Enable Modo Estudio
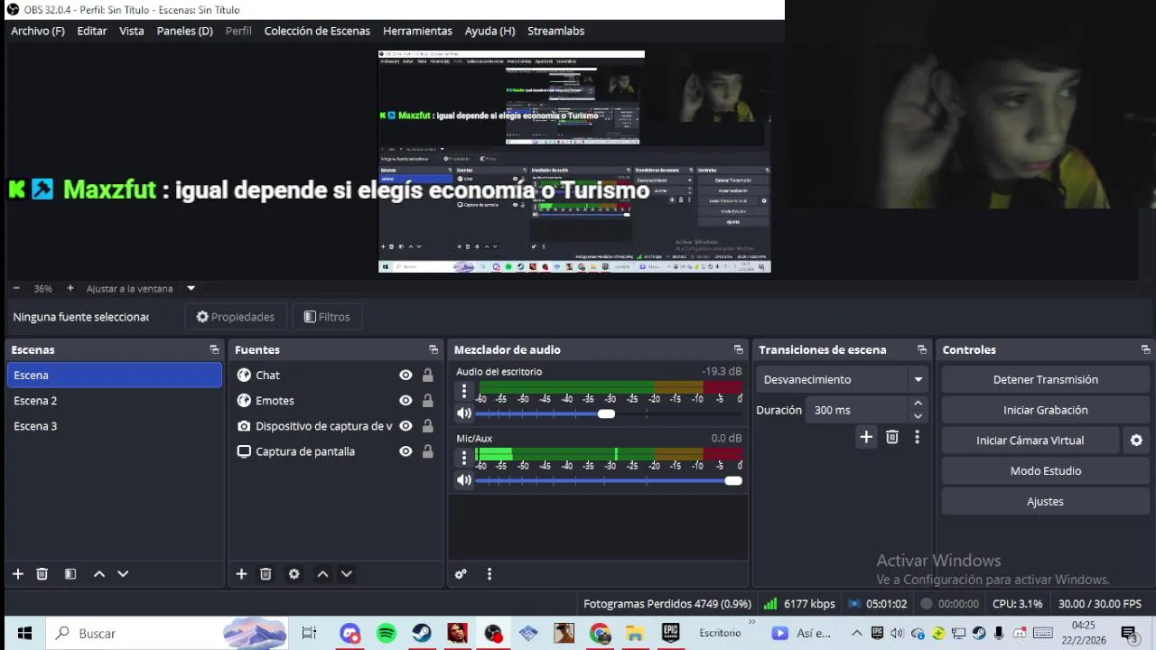The width and height of the screenshot is (1156, 650). tap(1046, 471)
